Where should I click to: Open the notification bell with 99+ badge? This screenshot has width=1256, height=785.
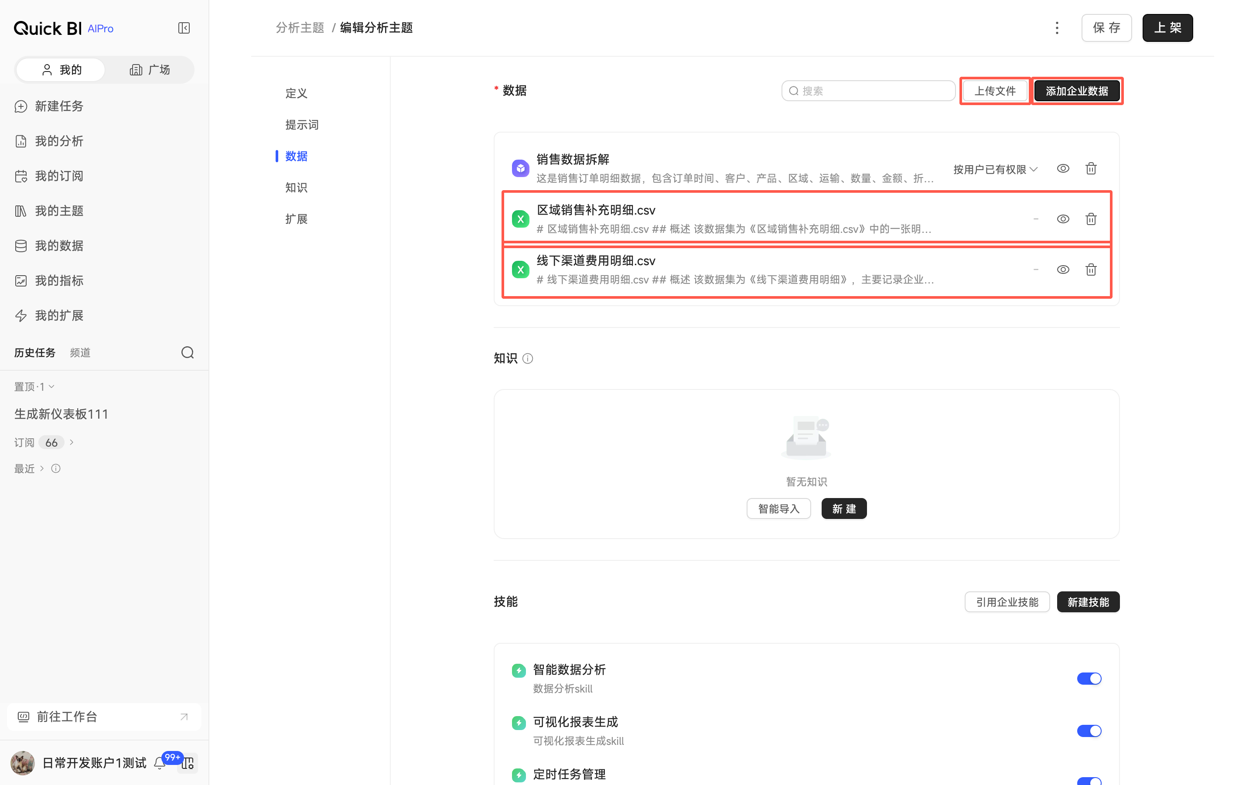click(160, 763)
